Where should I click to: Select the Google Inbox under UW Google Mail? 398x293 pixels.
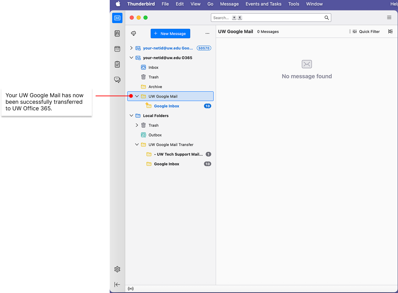166,106
